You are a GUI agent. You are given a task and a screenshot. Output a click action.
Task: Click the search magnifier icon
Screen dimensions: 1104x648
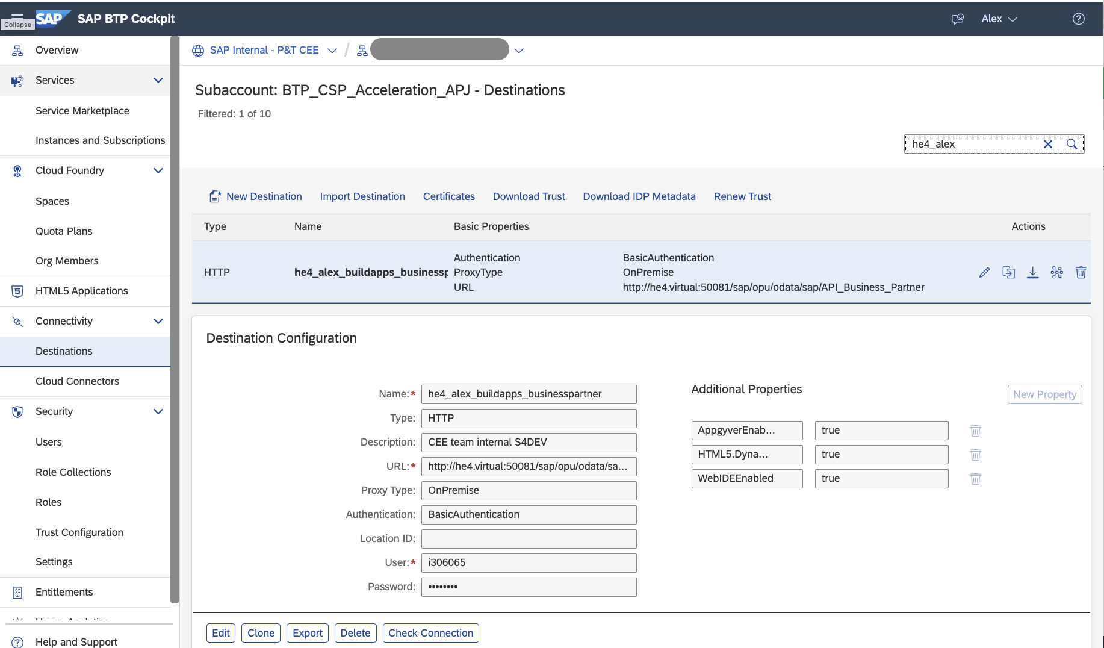tap(1071, 144)
